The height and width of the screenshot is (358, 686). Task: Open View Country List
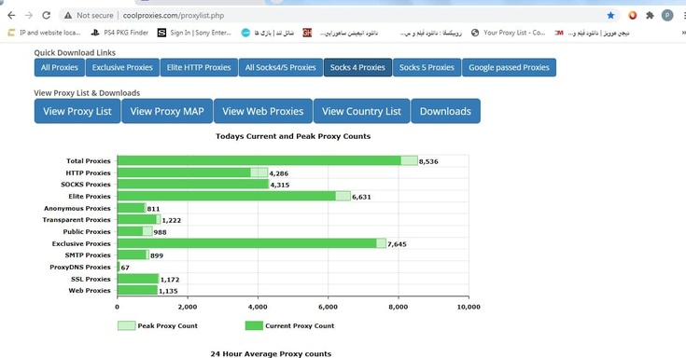[x=361, y=111]
